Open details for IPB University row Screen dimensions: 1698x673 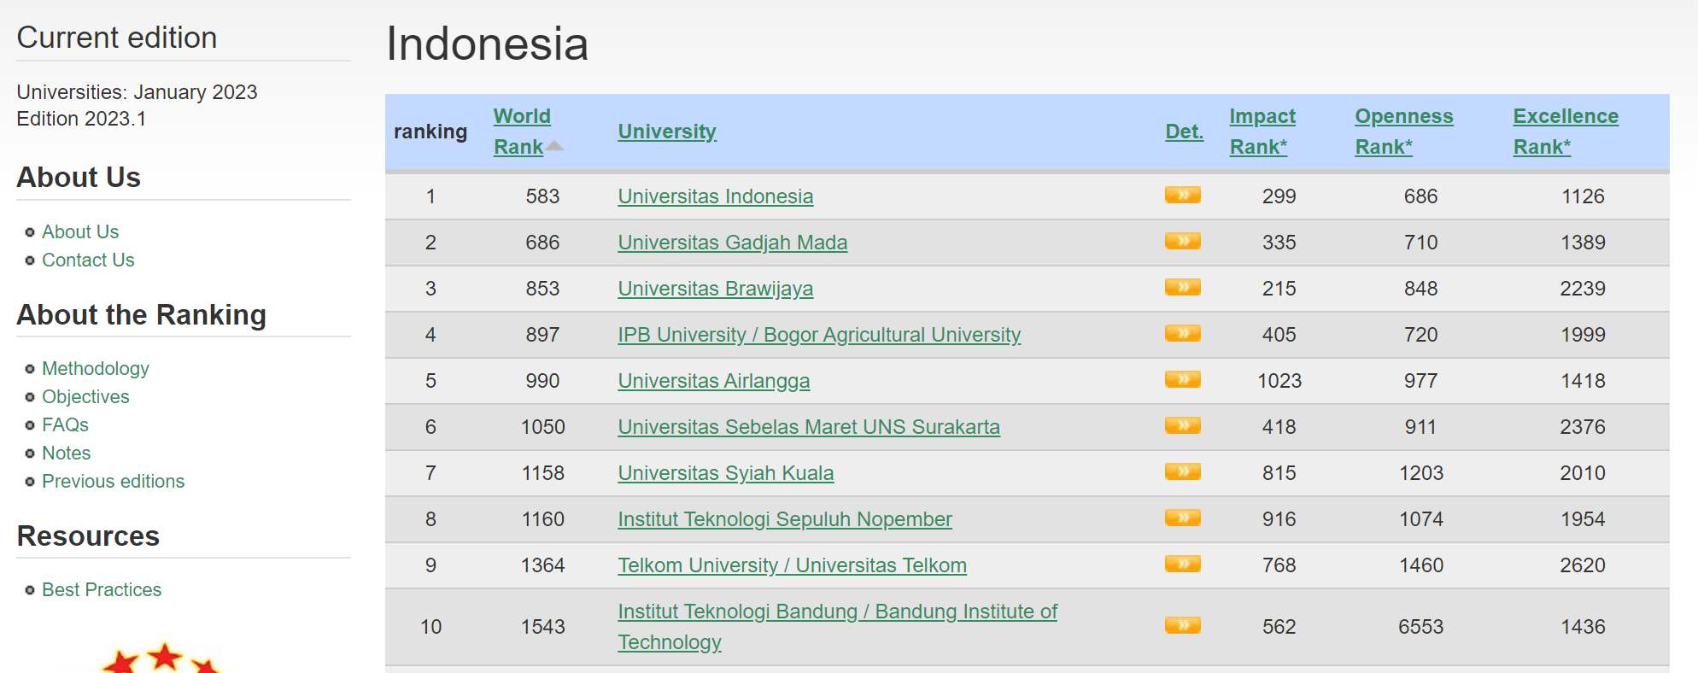tap(1183, 333)
